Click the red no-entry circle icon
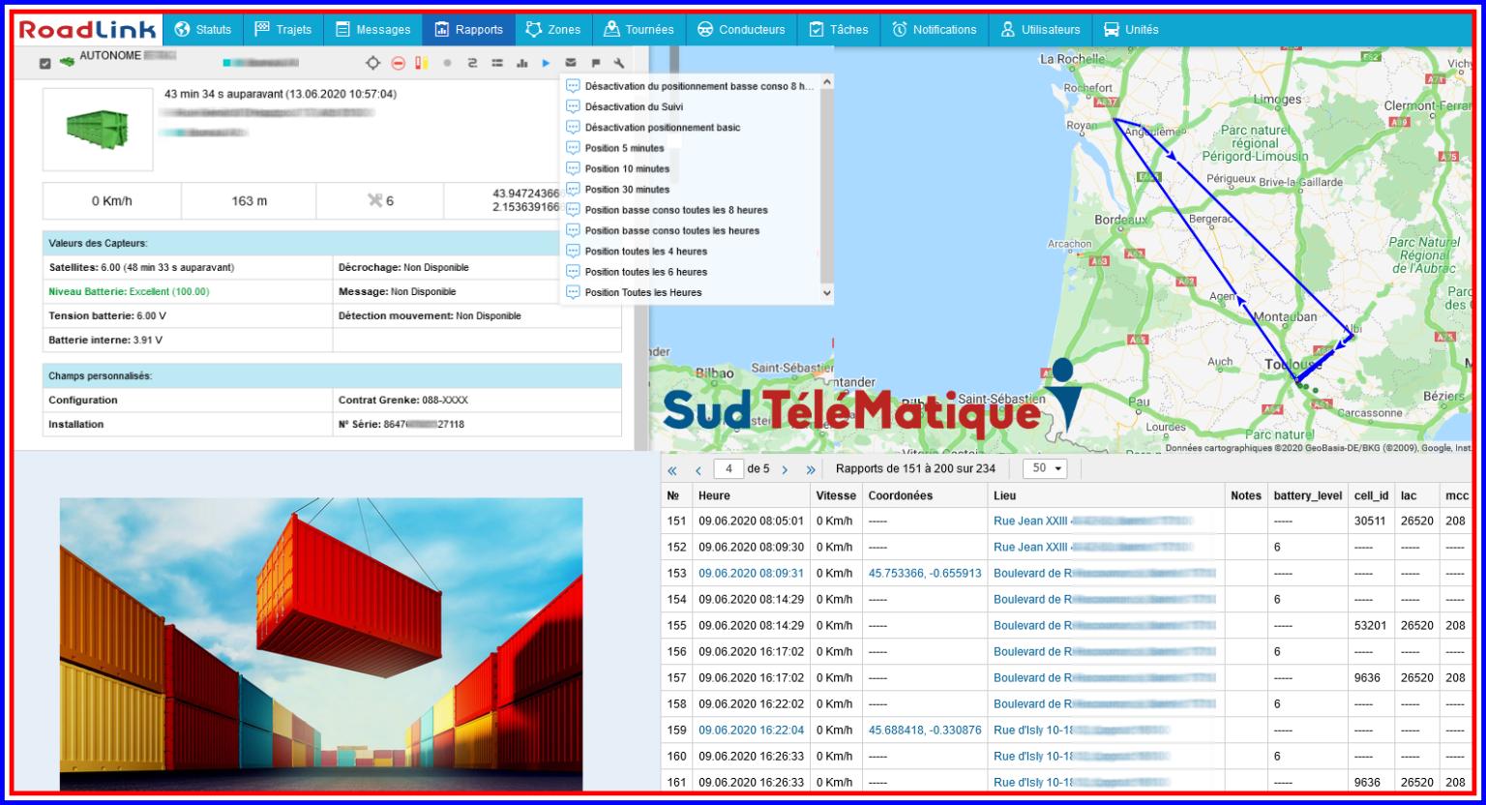This screenshot has width=1486, height=805. (x=398, y=63)
